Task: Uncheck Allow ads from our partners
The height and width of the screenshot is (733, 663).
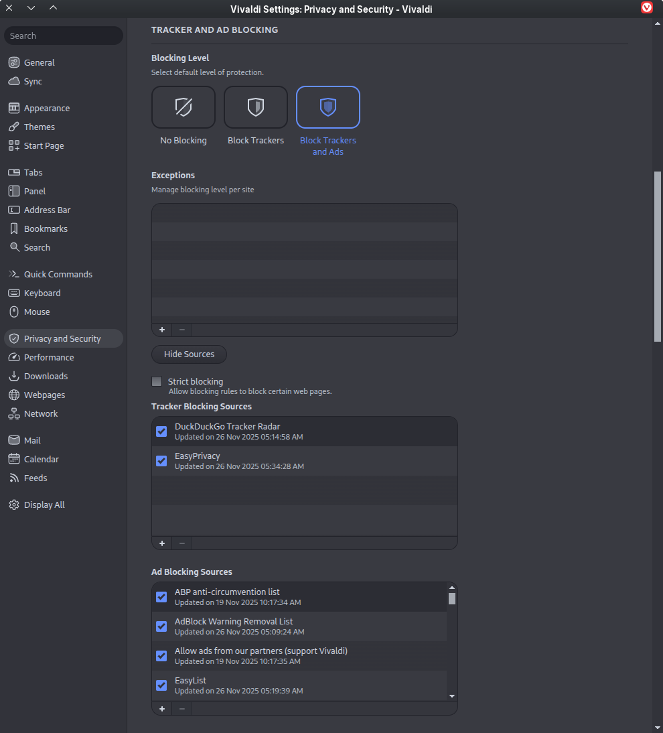Action: [x=161, y=655]
